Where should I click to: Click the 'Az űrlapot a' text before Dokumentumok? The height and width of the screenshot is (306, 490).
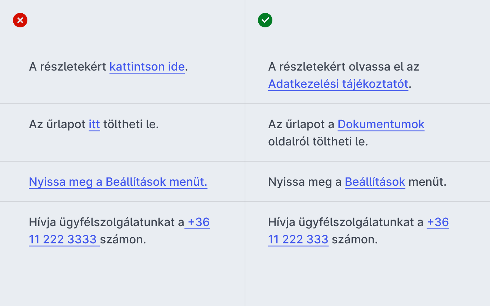301,125
